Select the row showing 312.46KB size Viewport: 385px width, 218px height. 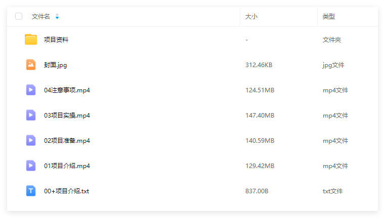192,65
